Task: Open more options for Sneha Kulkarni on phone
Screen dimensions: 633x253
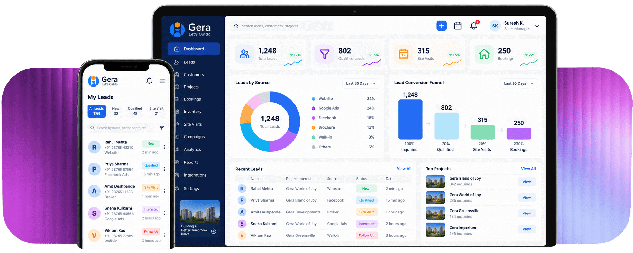Action: click(165, 213)
